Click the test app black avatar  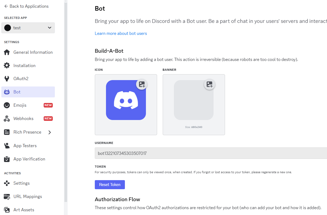(8, 28)
